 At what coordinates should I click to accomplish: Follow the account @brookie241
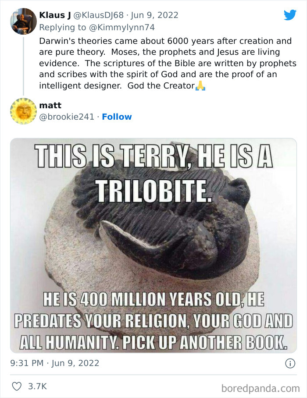pos(117,117)
